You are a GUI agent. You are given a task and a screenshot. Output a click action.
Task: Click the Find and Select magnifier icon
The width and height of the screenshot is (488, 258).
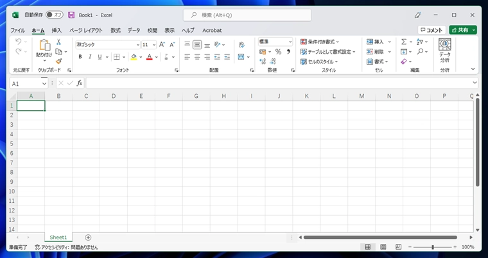421,52
